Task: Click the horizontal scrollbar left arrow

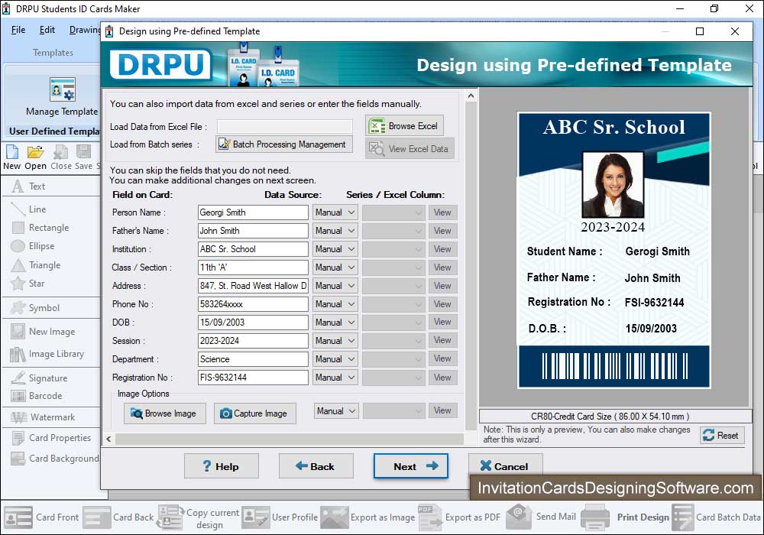Action: pos(108,439)
